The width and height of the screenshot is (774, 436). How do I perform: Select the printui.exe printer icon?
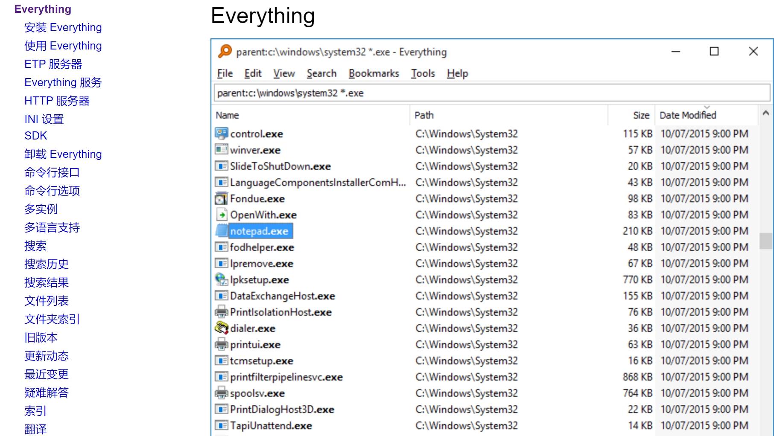click(221, 344)
